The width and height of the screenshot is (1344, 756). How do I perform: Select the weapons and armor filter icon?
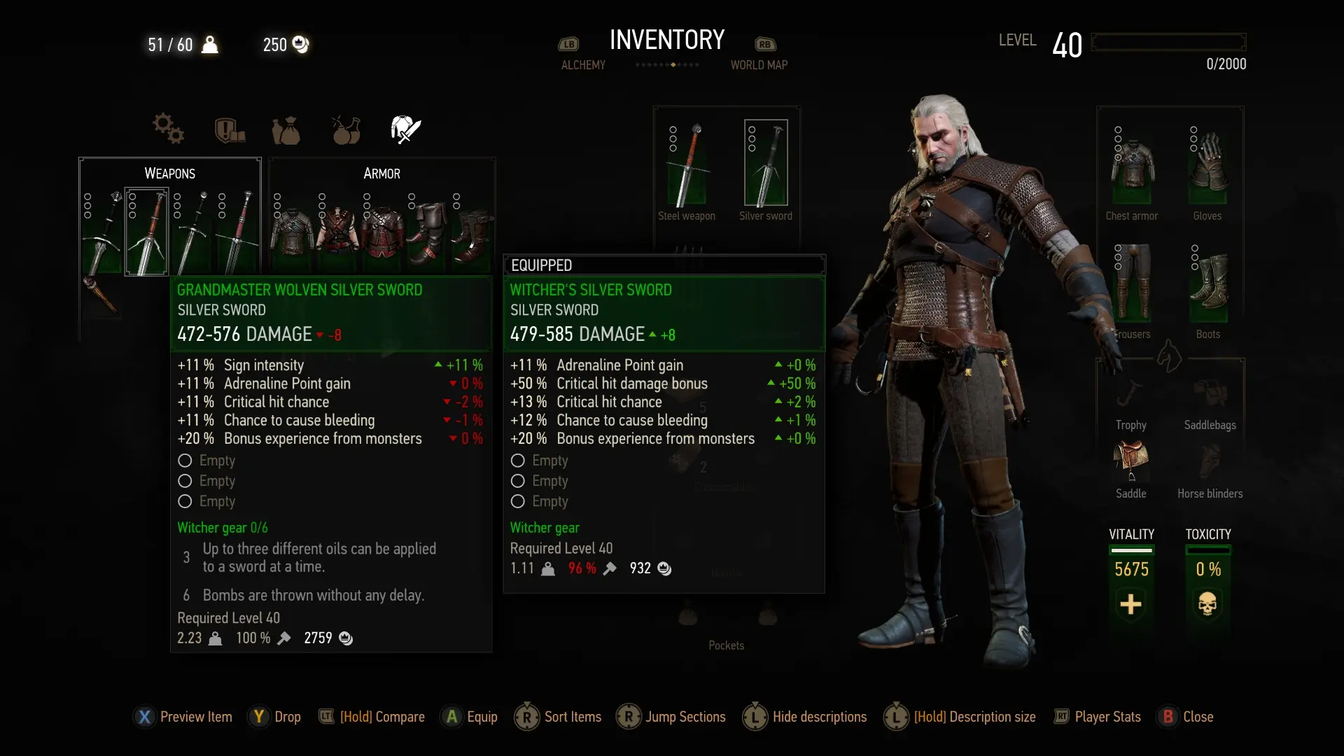coord(405,129)
